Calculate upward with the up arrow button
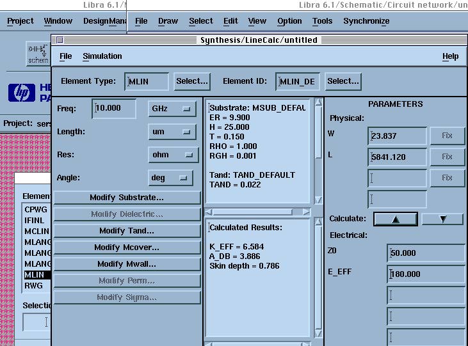 click(396, 219)
